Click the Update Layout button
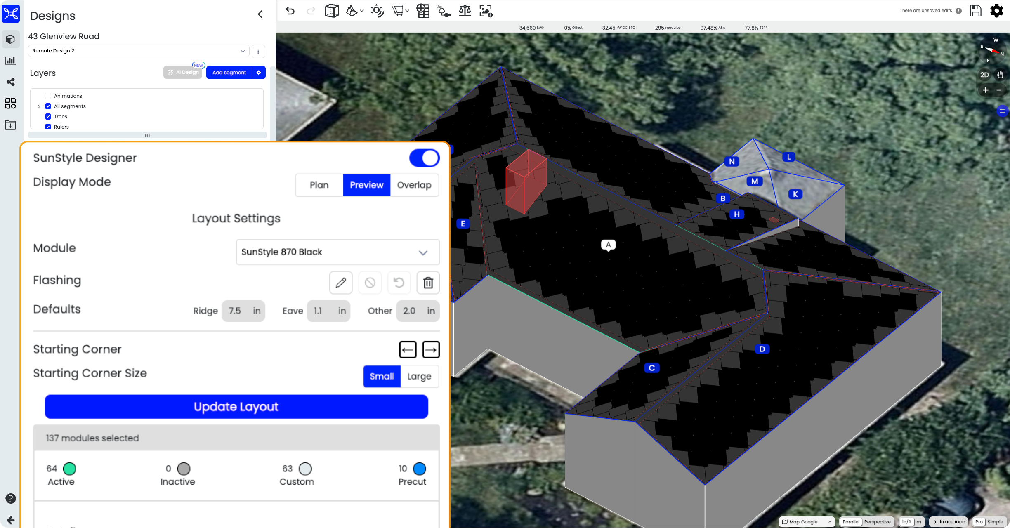 pyautogui.click(x=236, y=407)
